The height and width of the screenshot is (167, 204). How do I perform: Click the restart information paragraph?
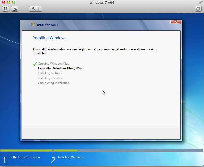click(94, 51)
